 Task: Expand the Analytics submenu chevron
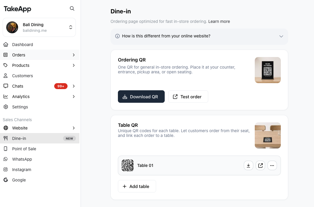tap(74, 97)
